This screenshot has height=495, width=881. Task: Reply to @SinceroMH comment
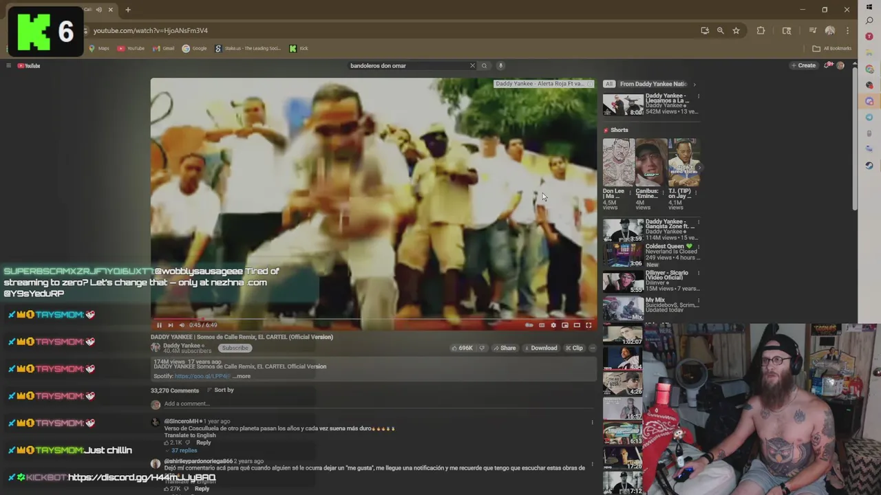(x=204, y=443)
